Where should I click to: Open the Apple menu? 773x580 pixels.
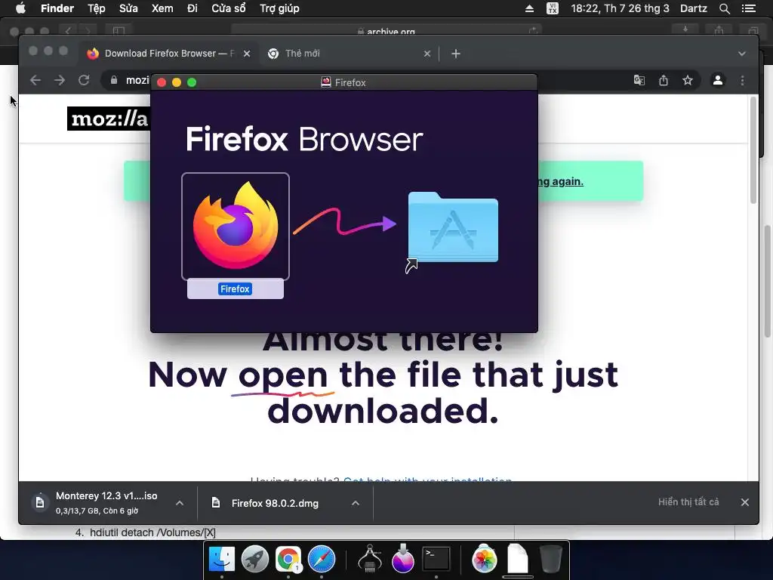(x=20, y=8)
